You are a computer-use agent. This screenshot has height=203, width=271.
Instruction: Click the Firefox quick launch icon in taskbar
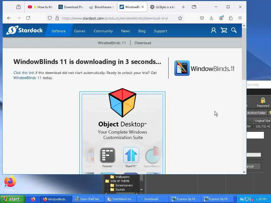33,199
